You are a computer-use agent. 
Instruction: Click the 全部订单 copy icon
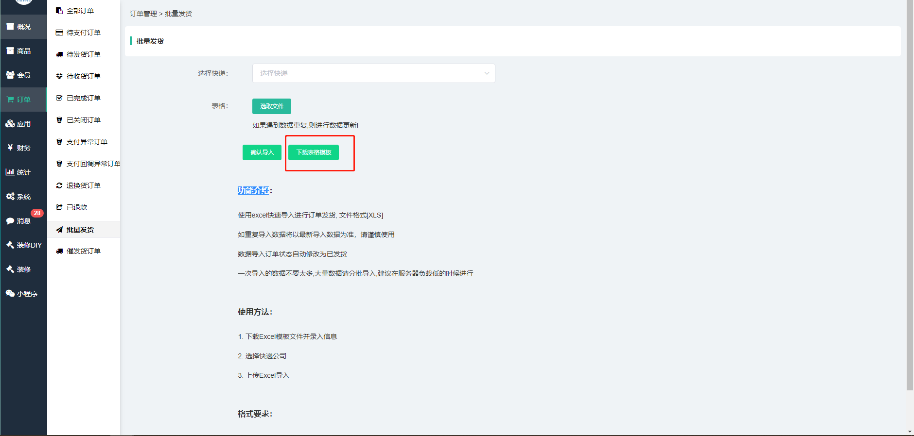59,11
